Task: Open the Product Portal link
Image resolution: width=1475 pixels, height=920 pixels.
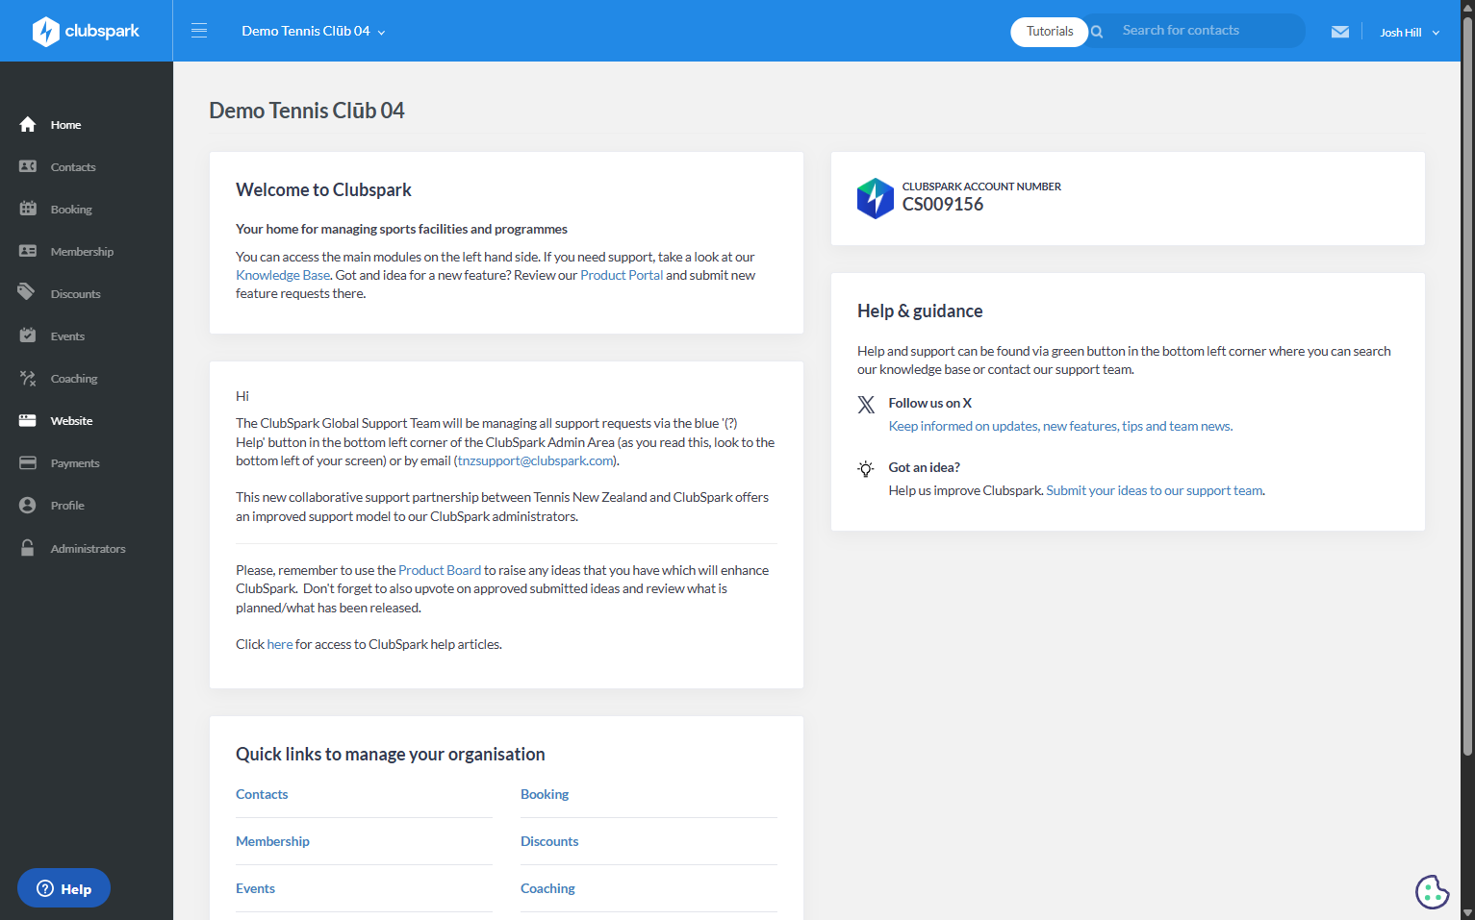Action: point(622,275)
